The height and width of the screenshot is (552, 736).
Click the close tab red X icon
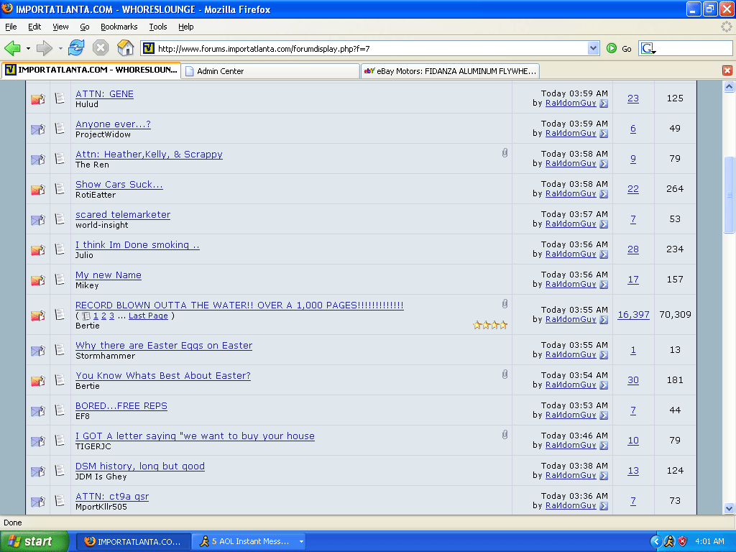point(727,70)
